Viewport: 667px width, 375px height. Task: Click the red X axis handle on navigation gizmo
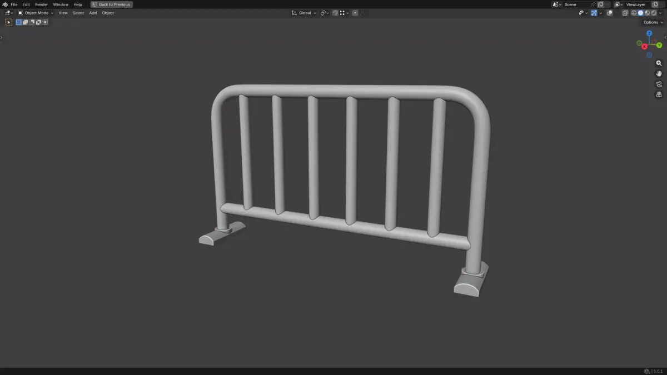point(644,47)
